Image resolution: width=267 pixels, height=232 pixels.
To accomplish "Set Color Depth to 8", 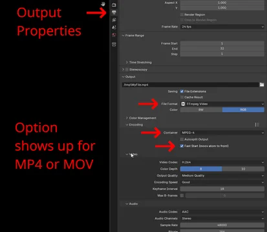I will pyautogui.click(x=201, y=169).
